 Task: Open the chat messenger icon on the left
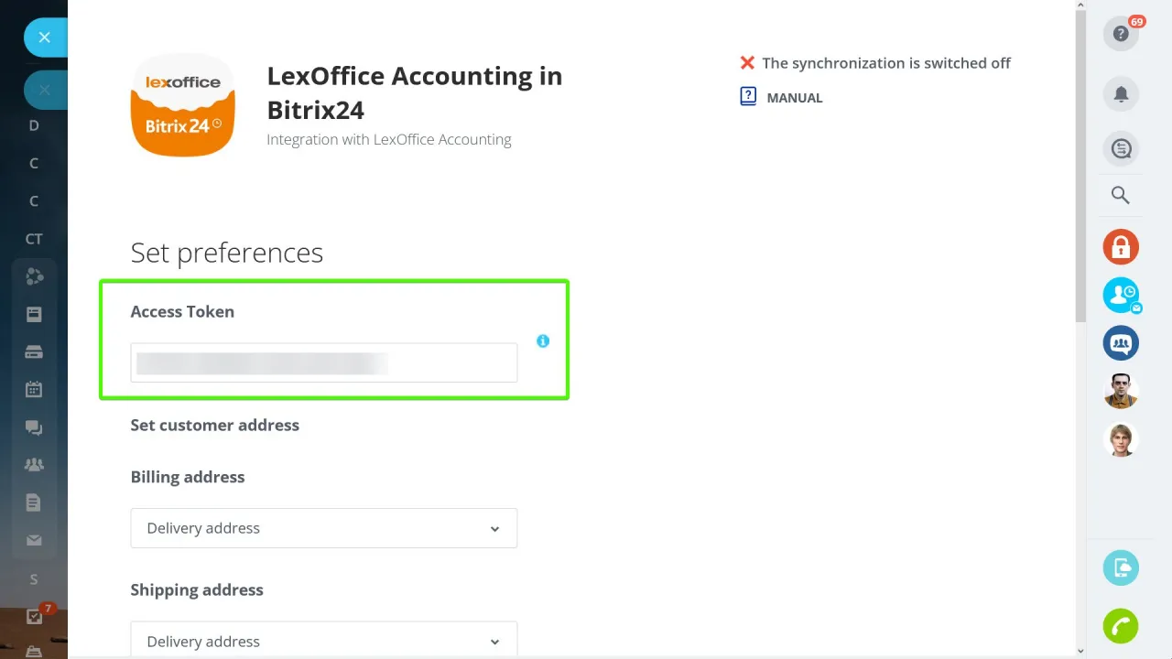(x=34, y=427)
